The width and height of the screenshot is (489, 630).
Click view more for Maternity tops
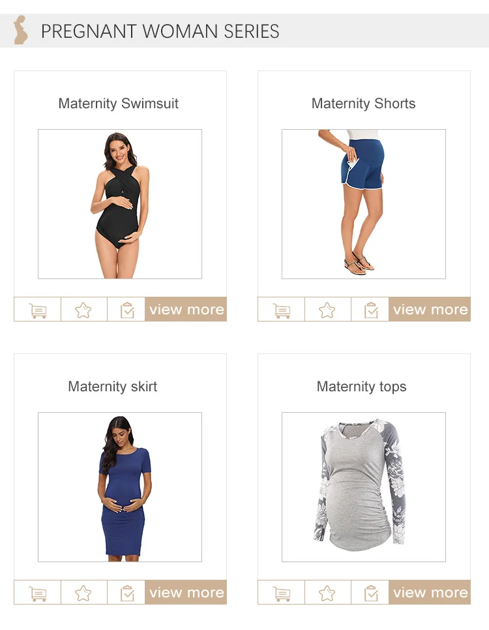430,592
